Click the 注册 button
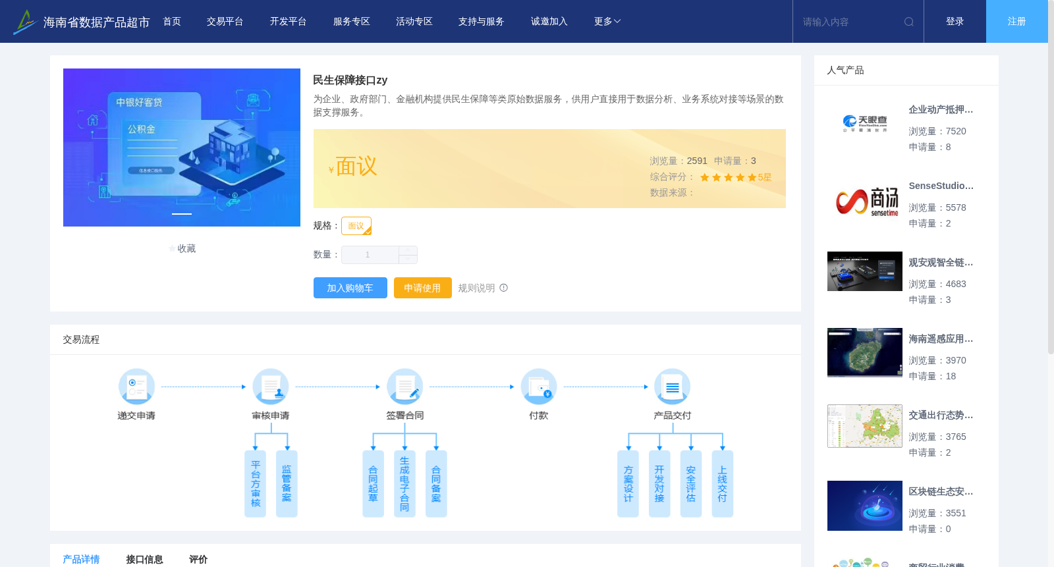 [1017, 22]
